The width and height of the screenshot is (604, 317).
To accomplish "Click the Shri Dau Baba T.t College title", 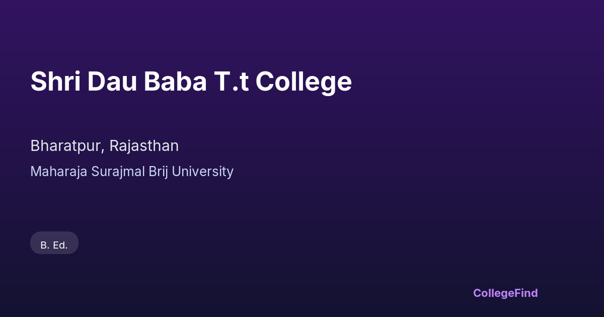I will [191, 82].
